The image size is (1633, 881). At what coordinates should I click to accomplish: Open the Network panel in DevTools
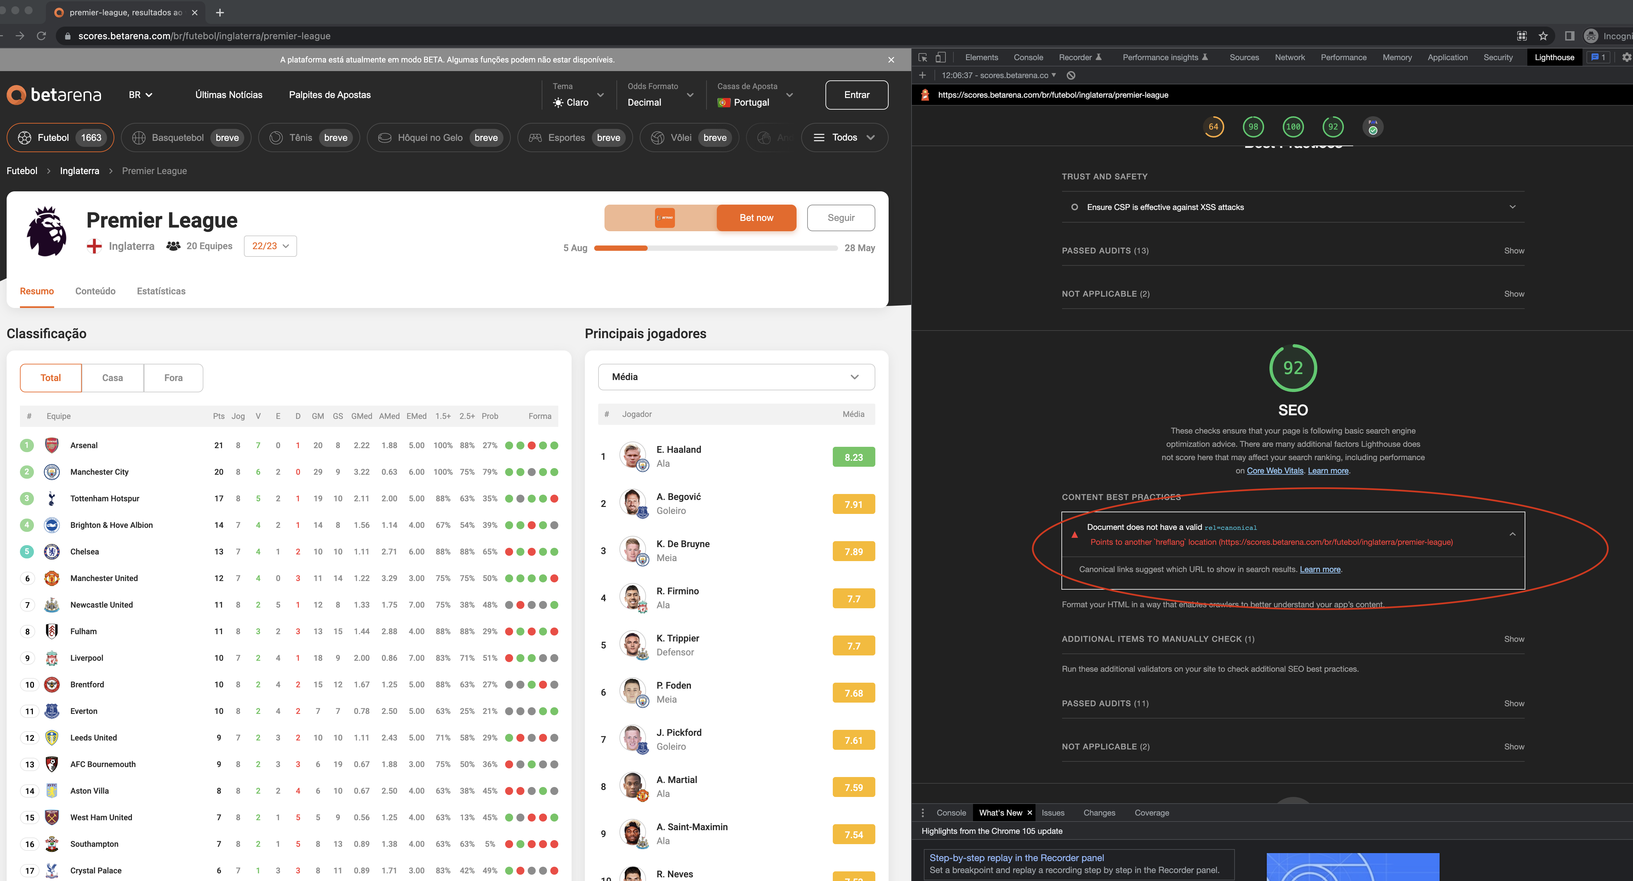pyautogui.click(x=1290, y=57)
